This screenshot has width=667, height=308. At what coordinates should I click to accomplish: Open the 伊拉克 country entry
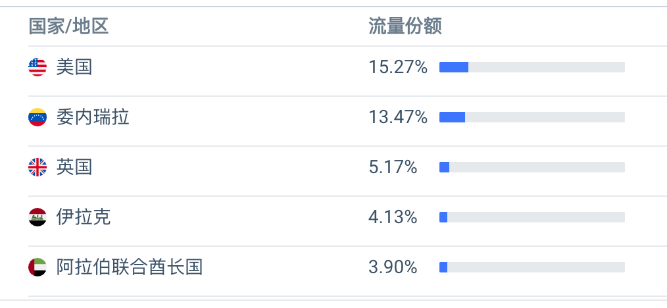(84, 217)
